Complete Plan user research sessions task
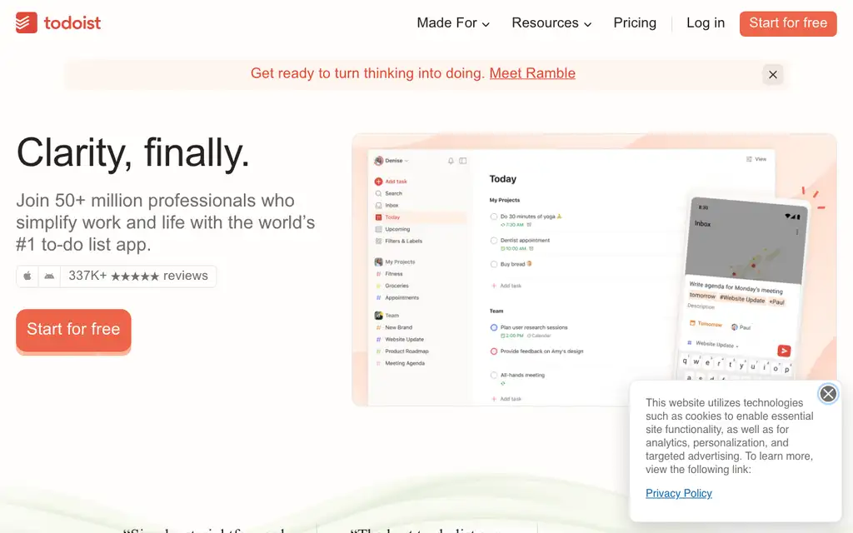Image resolution: width=853 pixels, height=533 pixels. pos(493,327)
